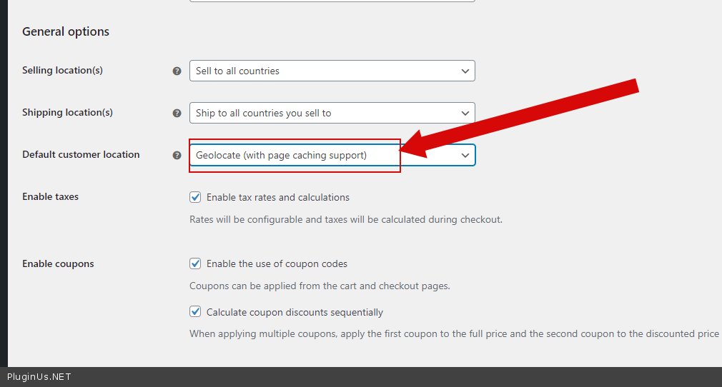Uncheck Enable tax rates and calculations
Viewport: 722px width, 387px height.
pos(195,197)
